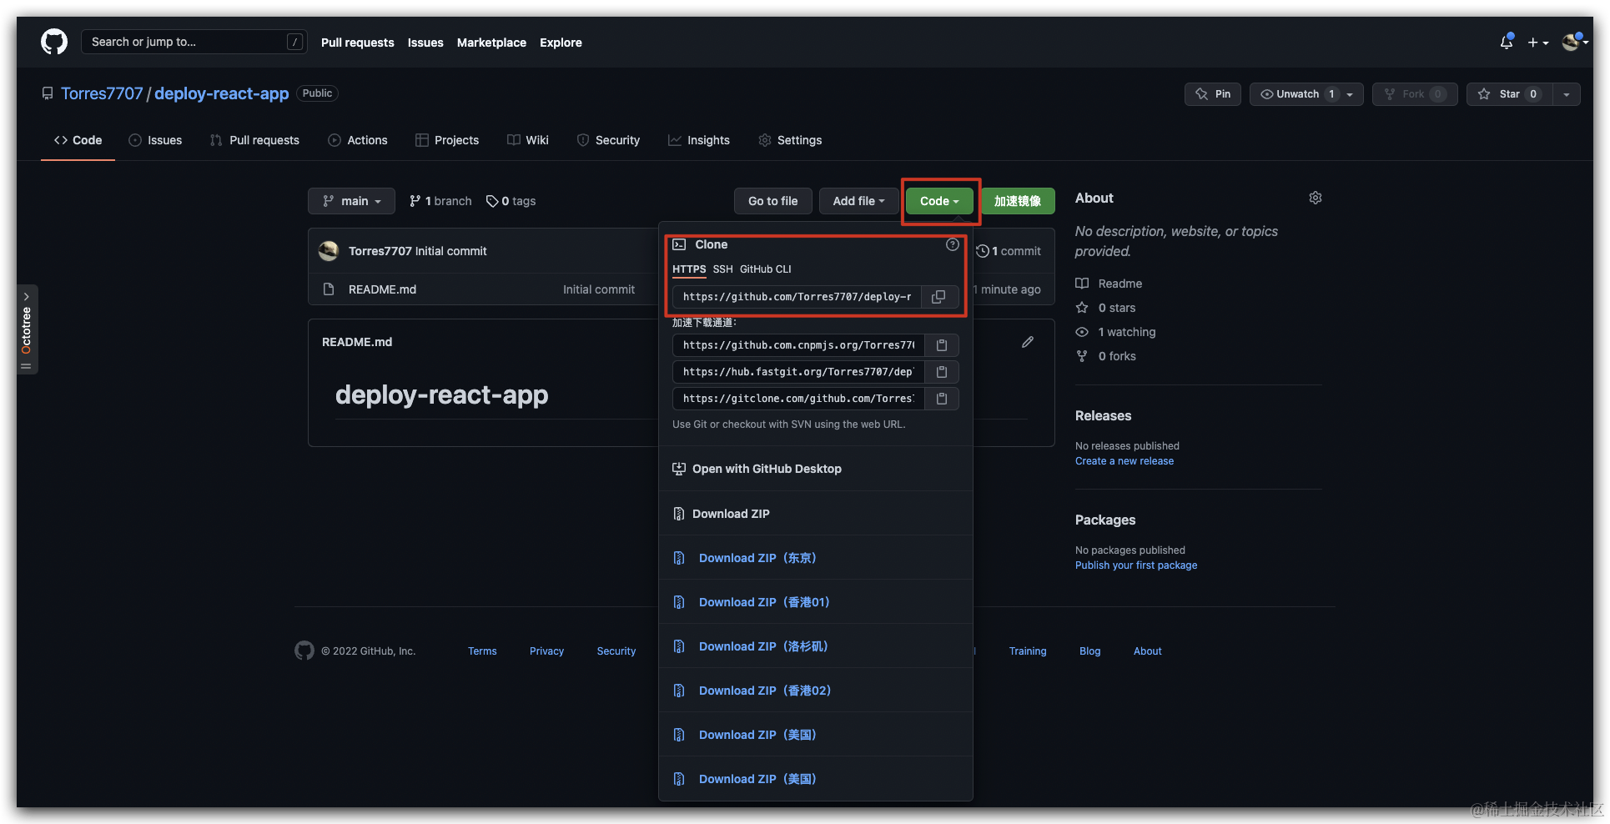The width and height of the screenshot is (1610, 824).
Task: Choose Download ZIP (香港01)
Action: (816, 602)
